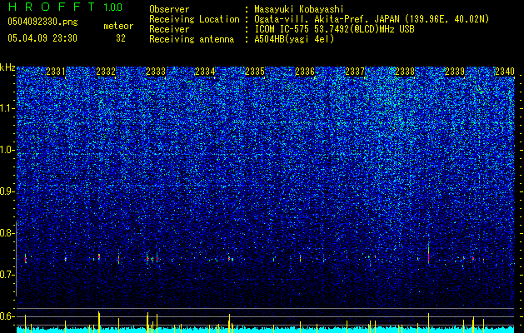524x333 pixels.
Task: Click the 2338 time marker
Action: (405, 71)
